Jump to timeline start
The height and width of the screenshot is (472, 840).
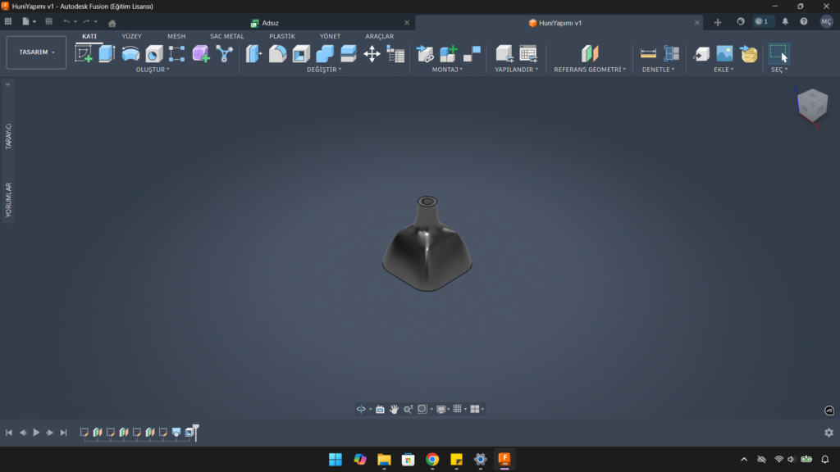9,433
